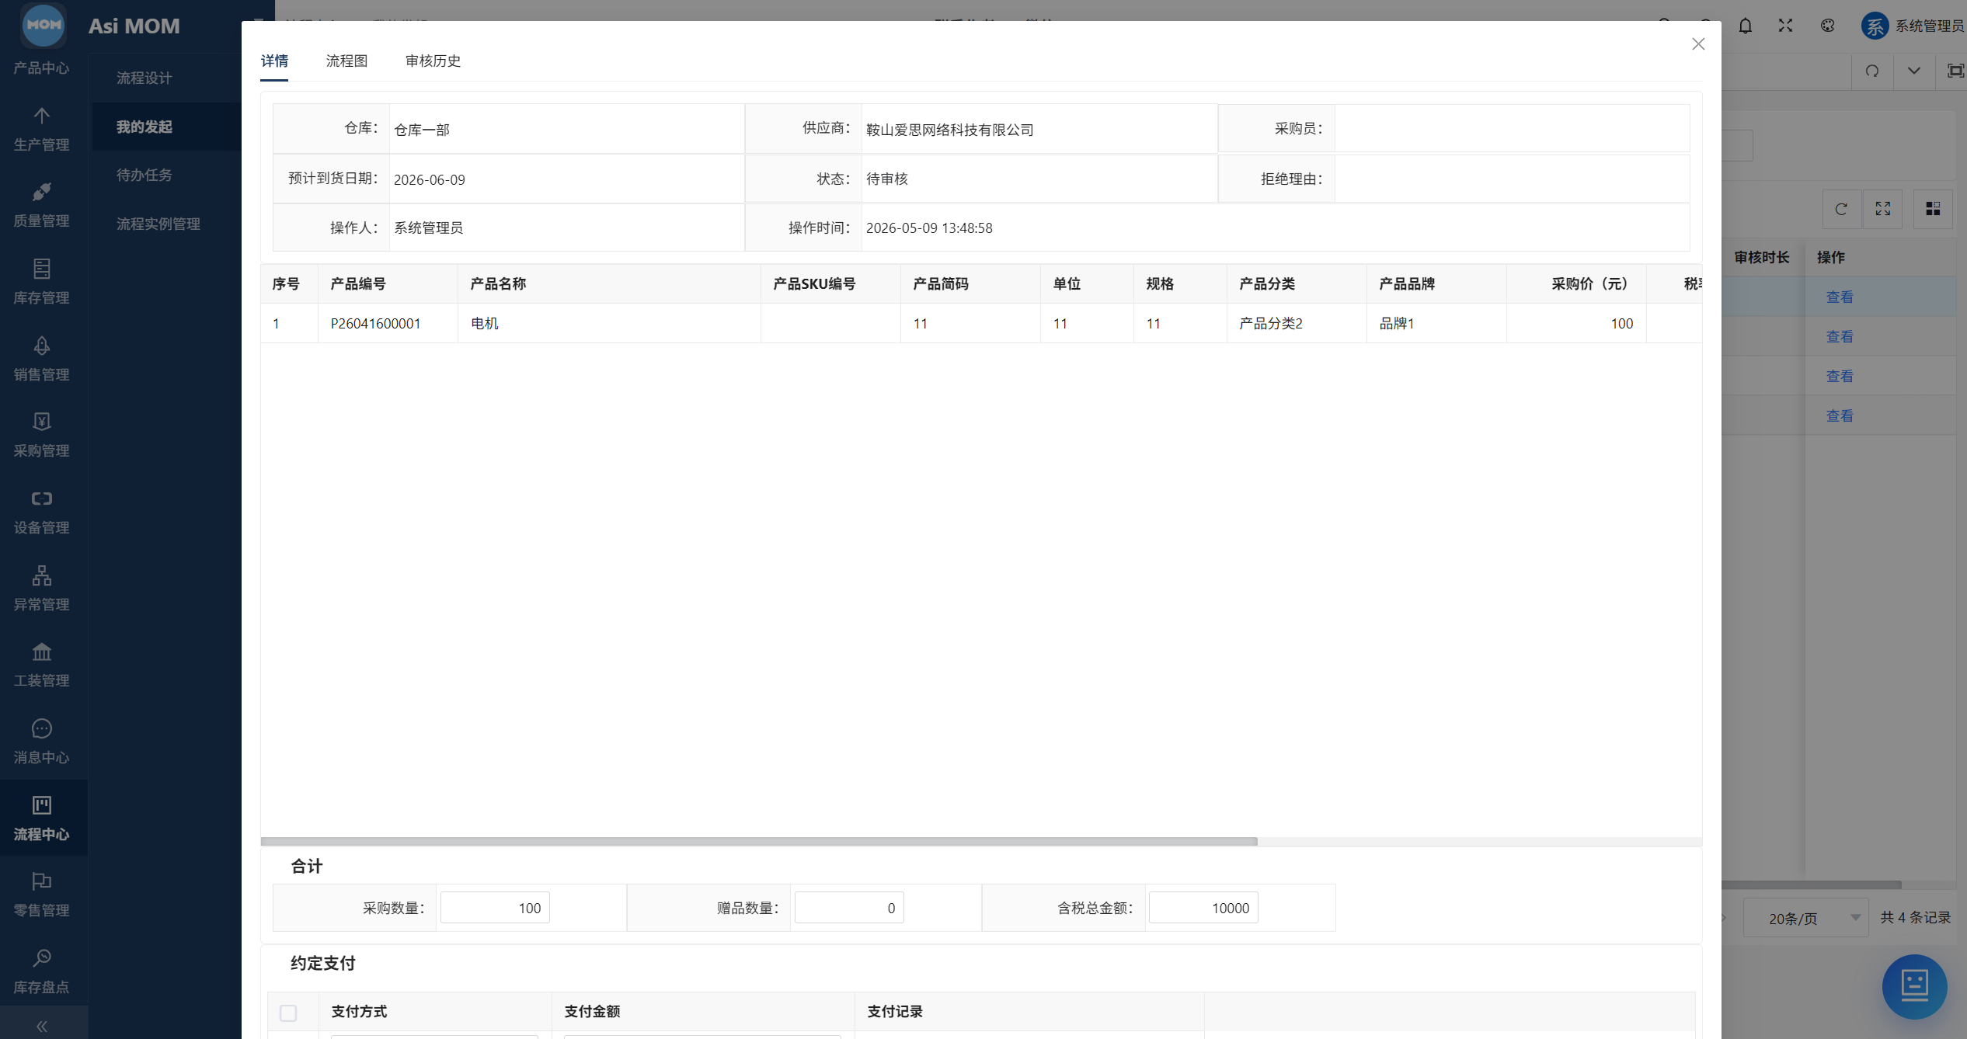Click the 采购数量 total field
Viewport: 1967px width, 1039px height.
click(495, 908)
